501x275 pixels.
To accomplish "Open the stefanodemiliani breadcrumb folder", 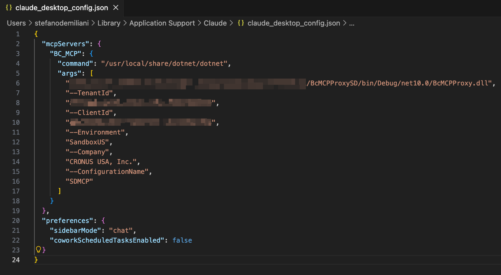I will pyautogui.click(x=62, y=23).
